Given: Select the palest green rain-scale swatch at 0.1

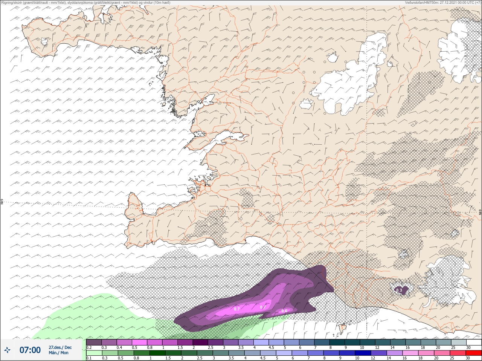Looking at the screenshot, I should 94,353.
